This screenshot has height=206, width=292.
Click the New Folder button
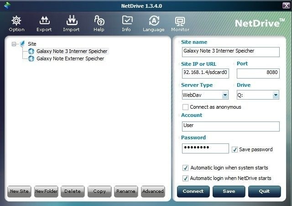coord(46,191)
